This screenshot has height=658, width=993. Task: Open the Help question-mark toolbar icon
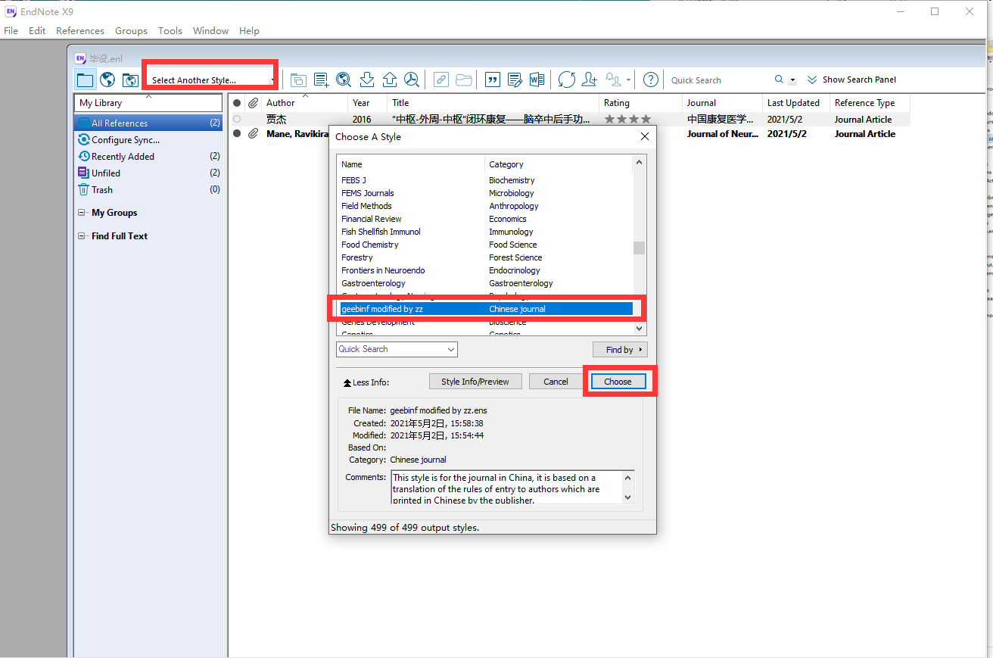click(x=650, y=80)
